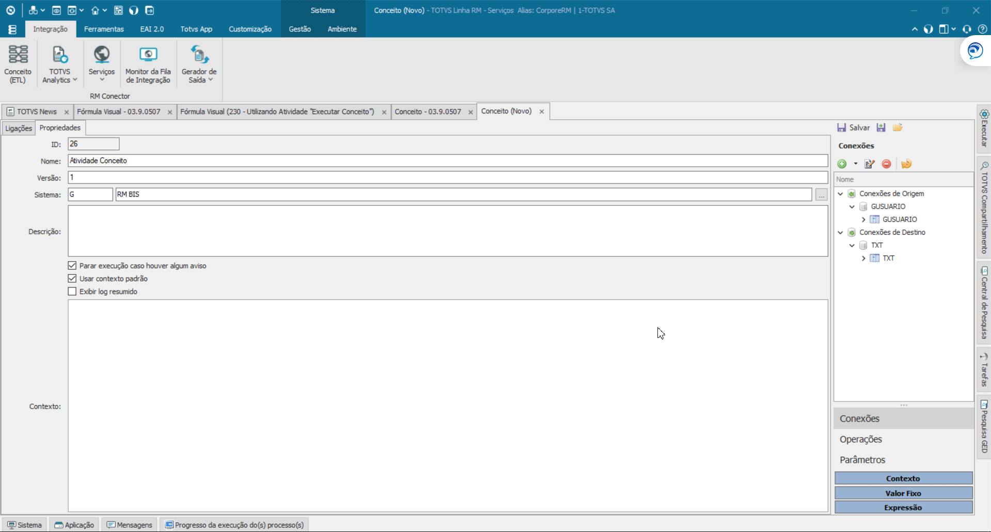
Task: Click into the Descrição text area
Action: click(448, 231)
